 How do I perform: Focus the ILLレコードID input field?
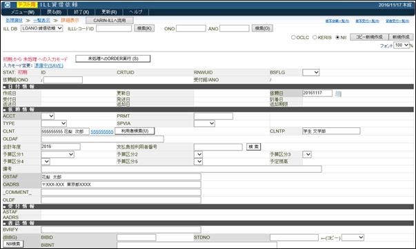click(x=114, y=28)
